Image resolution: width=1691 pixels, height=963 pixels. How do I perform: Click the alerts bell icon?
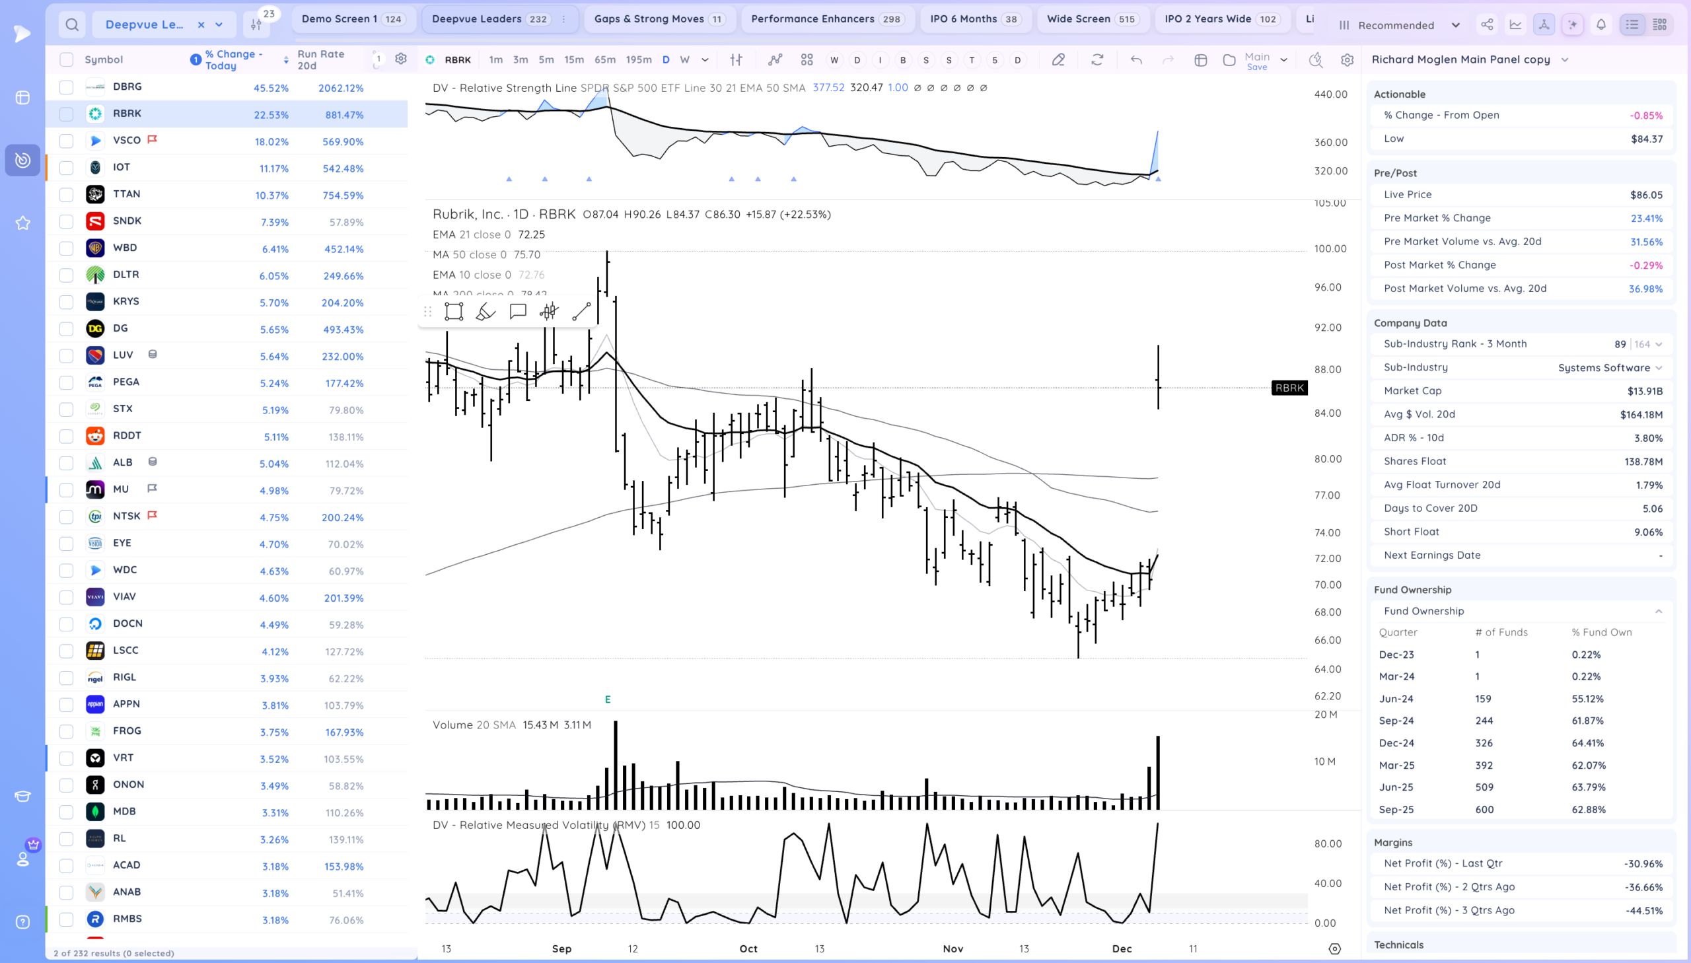coord(1601,24)
